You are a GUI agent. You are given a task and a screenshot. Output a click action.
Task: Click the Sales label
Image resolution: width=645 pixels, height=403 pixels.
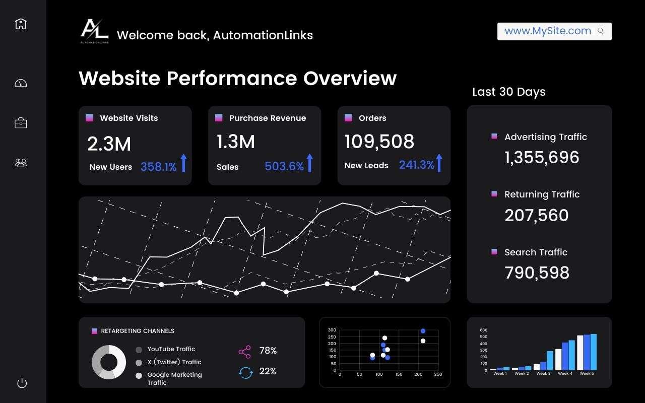tap(228, 167)
